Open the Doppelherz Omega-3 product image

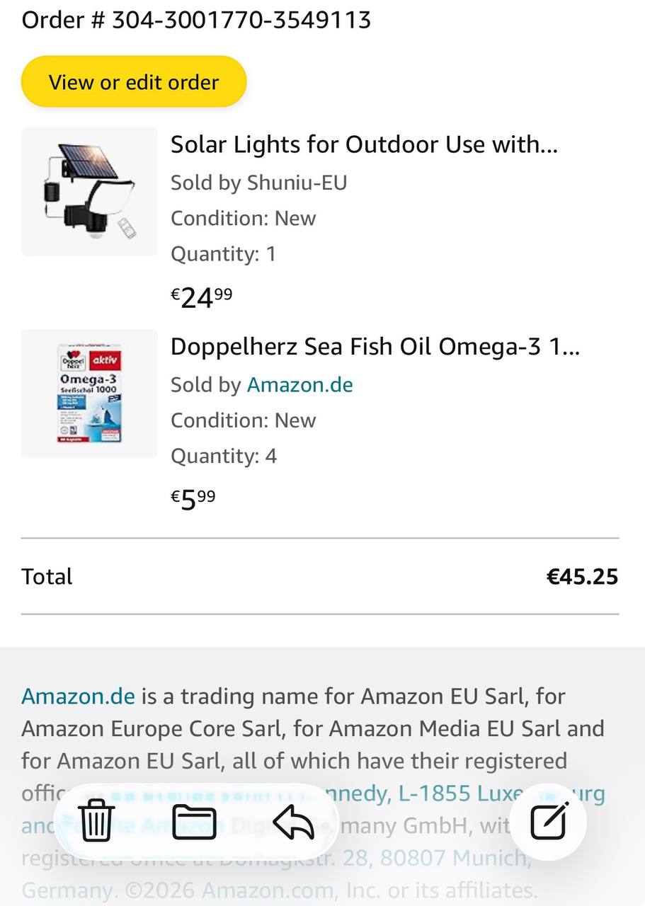click(x=89, y=394)
